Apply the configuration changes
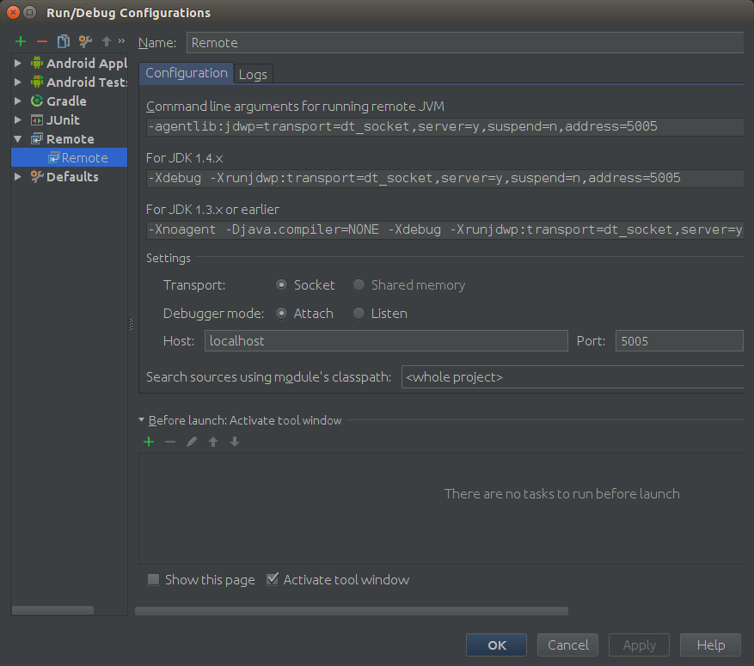The width and height of the screenshot is (754, 666). tap(639, 645)
